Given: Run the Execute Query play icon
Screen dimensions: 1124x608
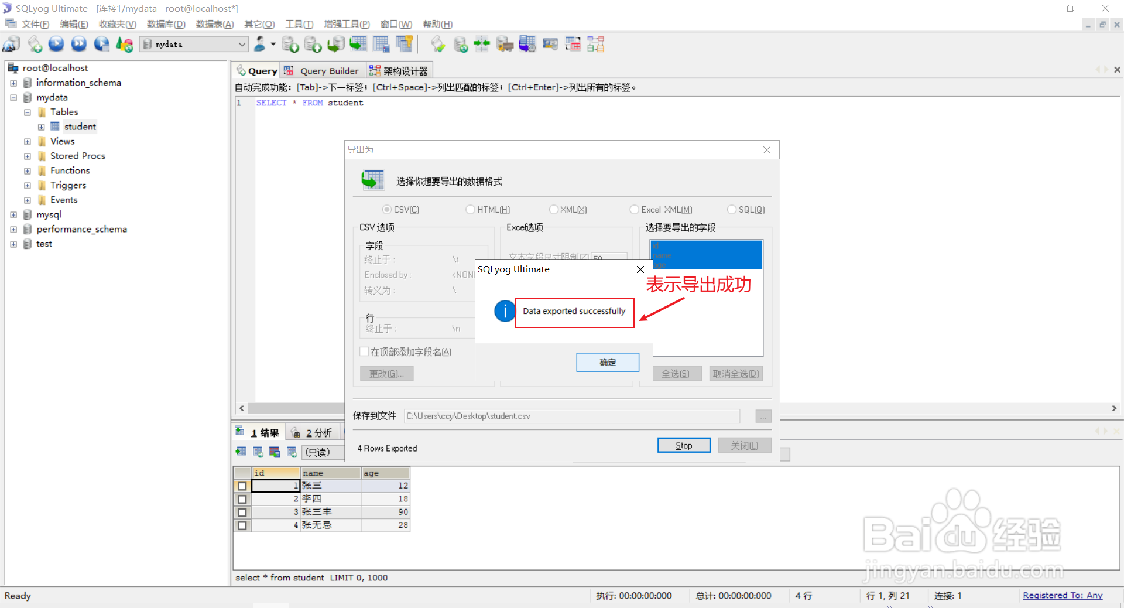Looking at the screenshot, I should pyautogui.click(x=56, y=44).
